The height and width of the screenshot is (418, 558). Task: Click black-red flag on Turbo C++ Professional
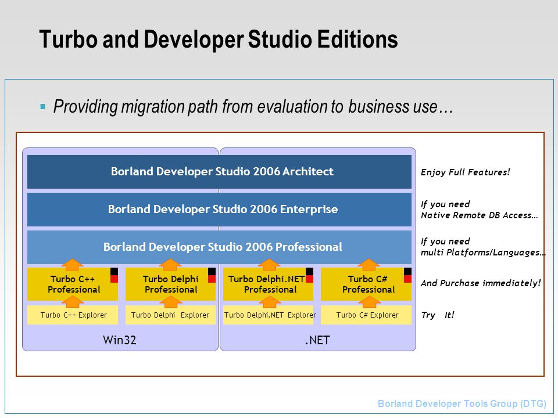[x=114, y=275]
